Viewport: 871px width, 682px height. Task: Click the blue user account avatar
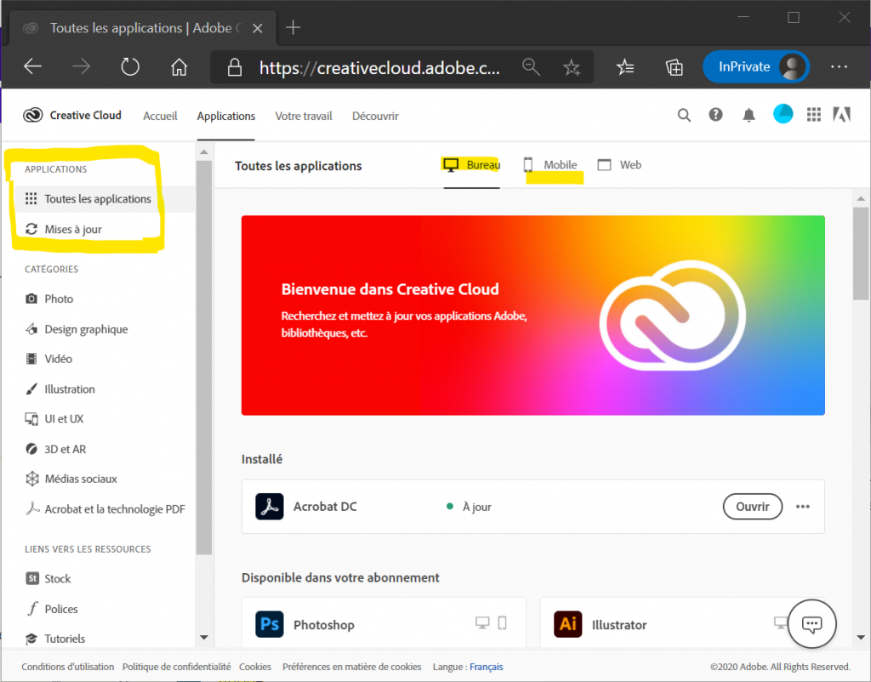coord(783,115)
